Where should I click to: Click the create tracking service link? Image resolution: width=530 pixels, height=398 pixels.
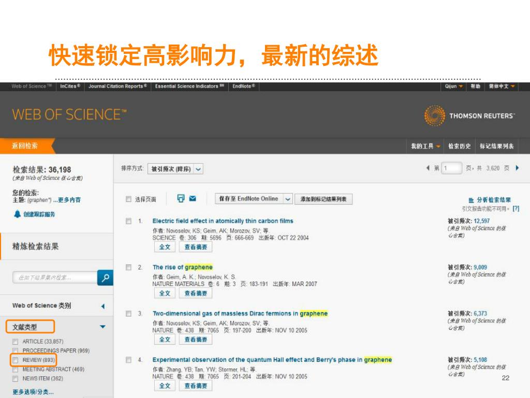pyautogui.click(x=39, y=214)
